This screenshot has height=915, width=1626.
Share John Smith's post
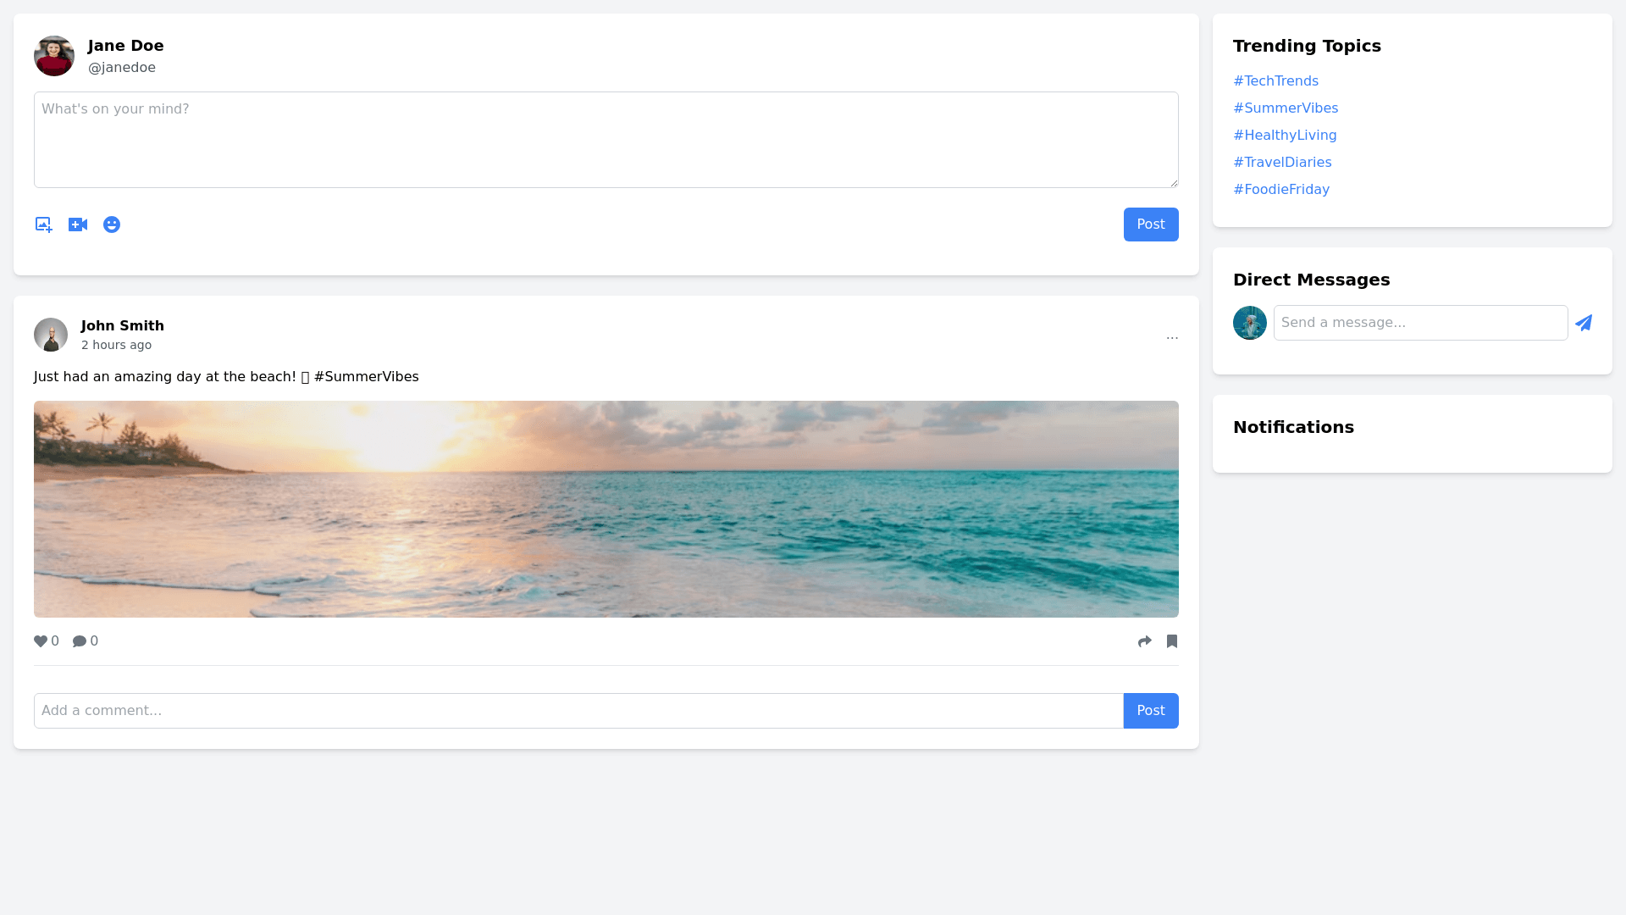click(1145, 641)
